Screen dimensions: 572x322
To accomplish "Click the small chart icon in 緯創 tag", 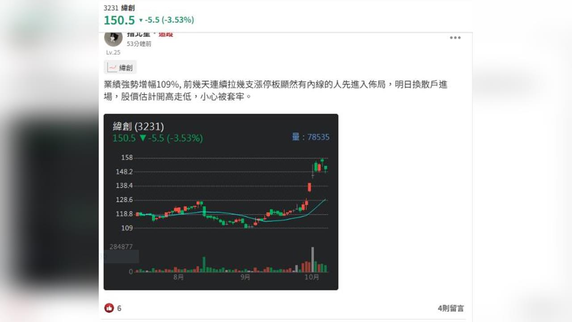I will [x=112, y=68].
